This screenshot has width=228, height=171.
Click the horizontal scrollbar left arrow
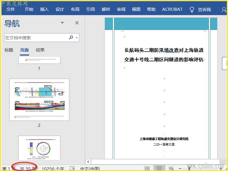[x=88, y=162]
